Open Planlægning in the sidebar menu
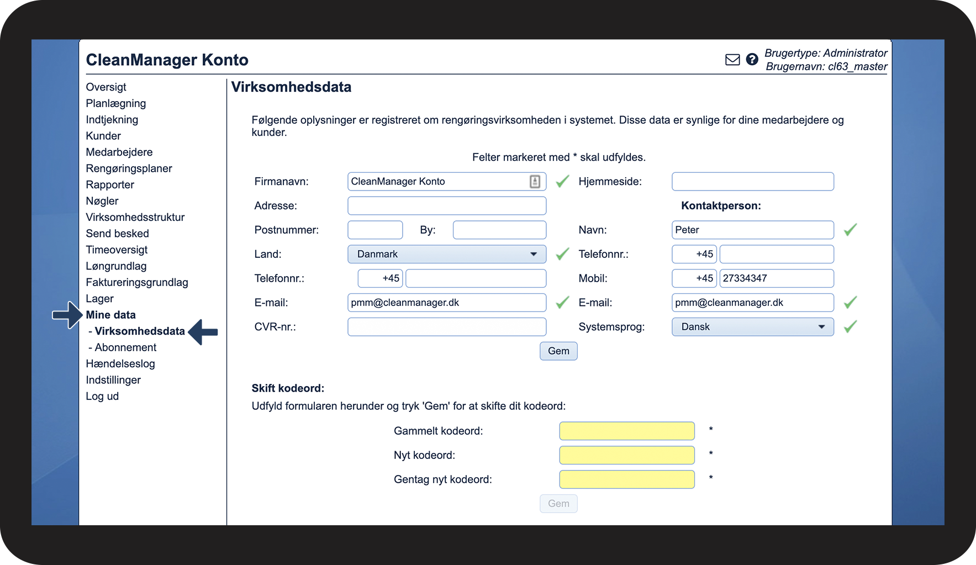The height and width of the screenshot is (565, 976). pyautogui.click(x=116, y=103)
